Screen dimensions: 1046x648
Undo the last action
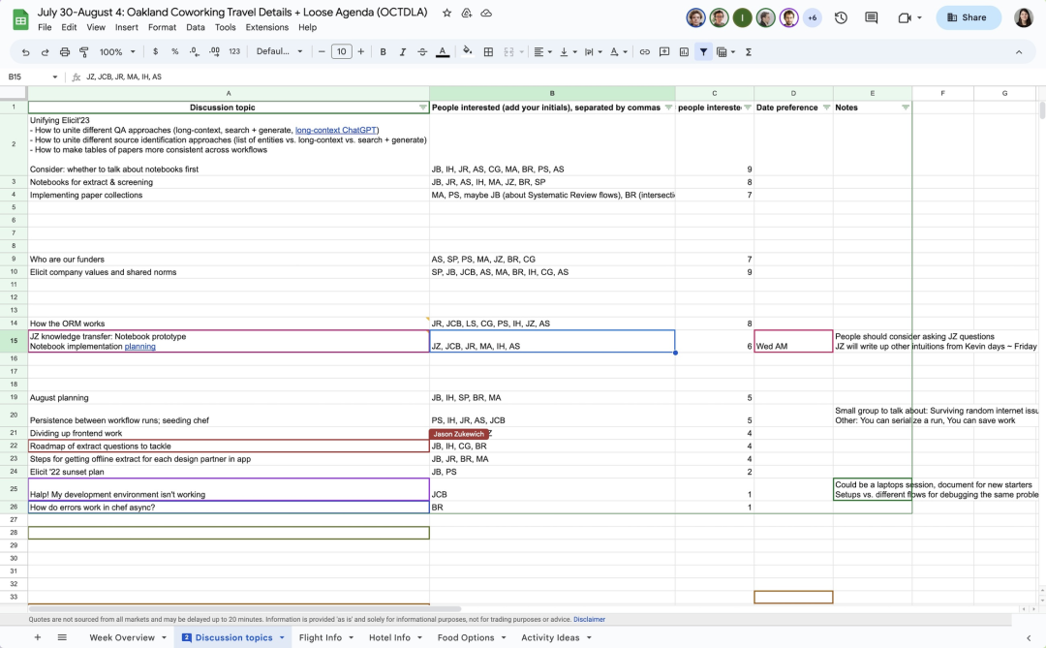pos(25,52)
